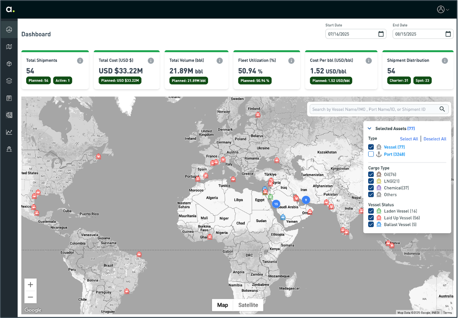Click the cluster marker labeled 15
Image resolution: width=458 pixels, height=318 pixels.
coord(276,204)
